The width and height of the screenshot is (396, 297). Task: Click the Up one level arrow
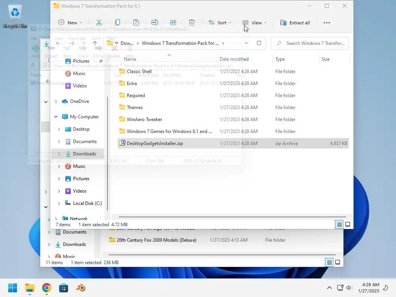click(x=95, y=43)
